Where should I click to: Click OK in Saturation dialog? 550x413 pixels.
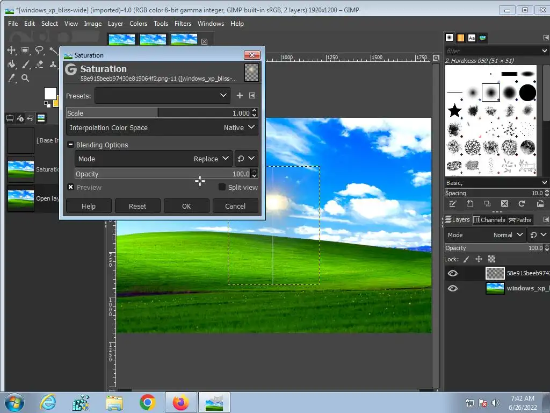tap(186, 206)
